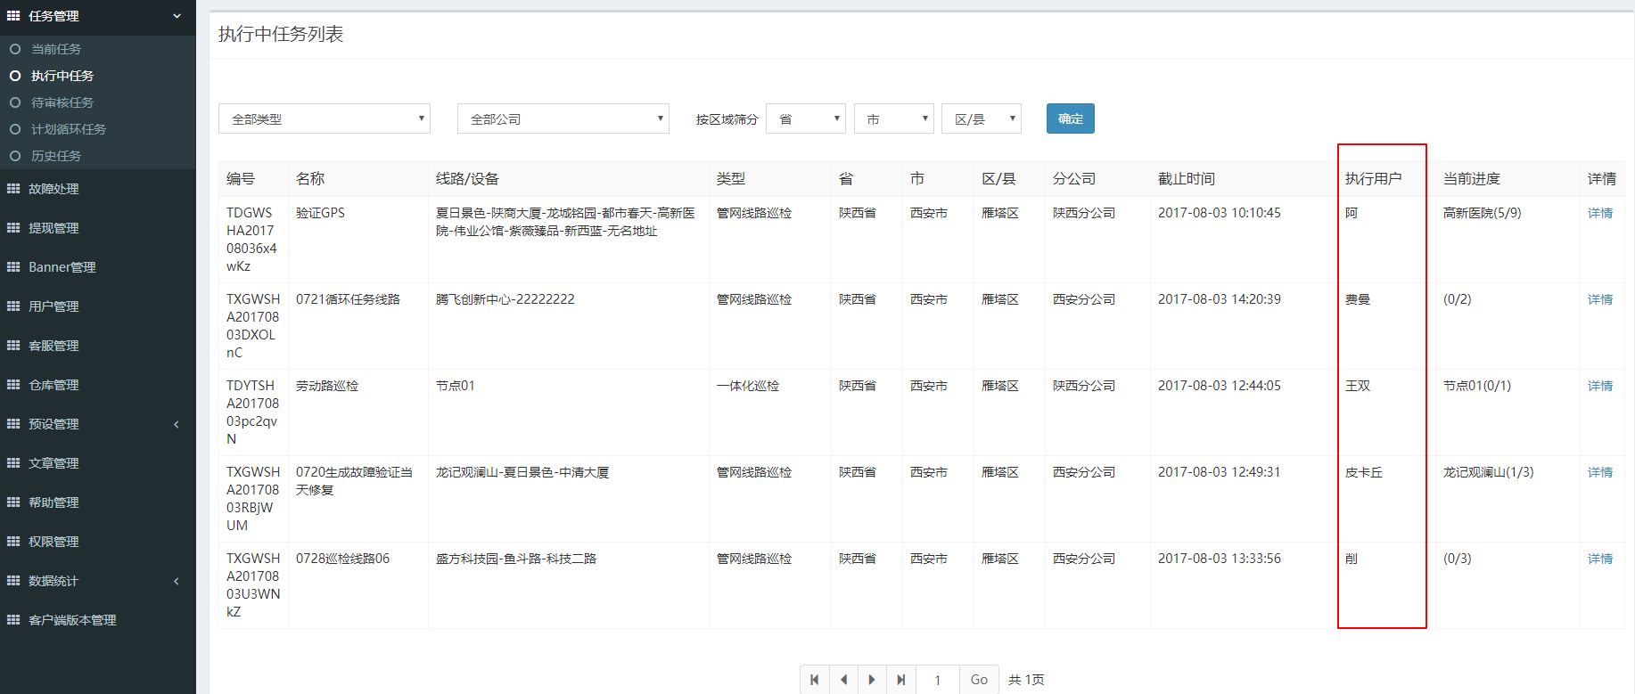This screenshot has width=1635, height=694.
Task: Open the 全部公司 dropdown
Action: [563, 118]
